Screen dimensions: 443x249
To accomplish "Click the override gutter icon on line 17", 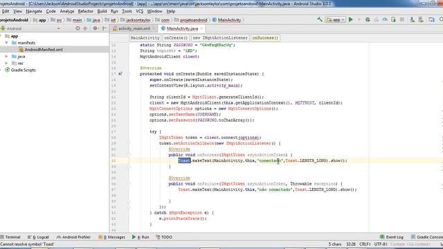I will pyautogui.click(x=120, y=74).
